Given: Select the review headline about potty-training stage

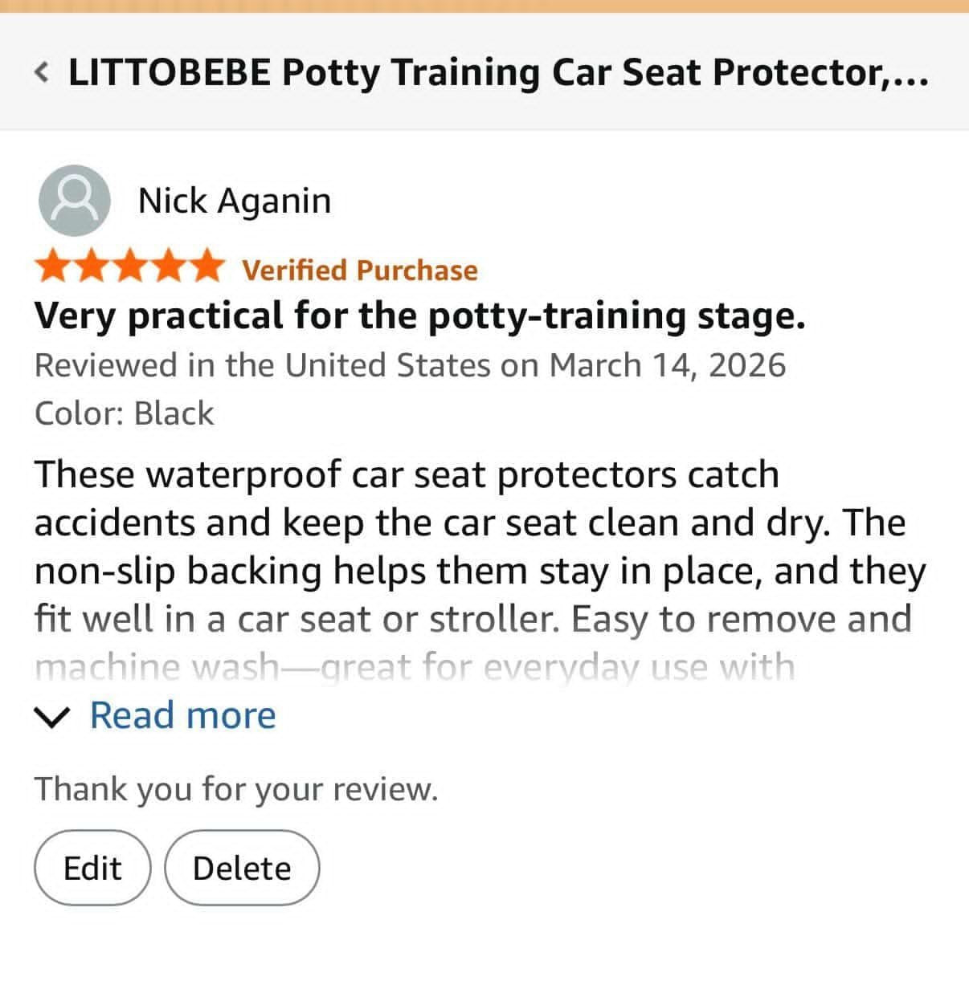Looking at the screenshot, I should click(419, 315).
